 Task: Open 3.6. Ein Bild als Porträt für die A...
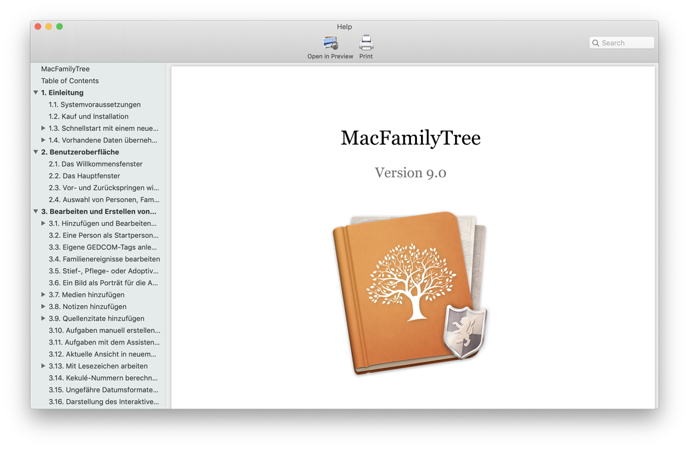pyautogui.click(x=103, y=283)
